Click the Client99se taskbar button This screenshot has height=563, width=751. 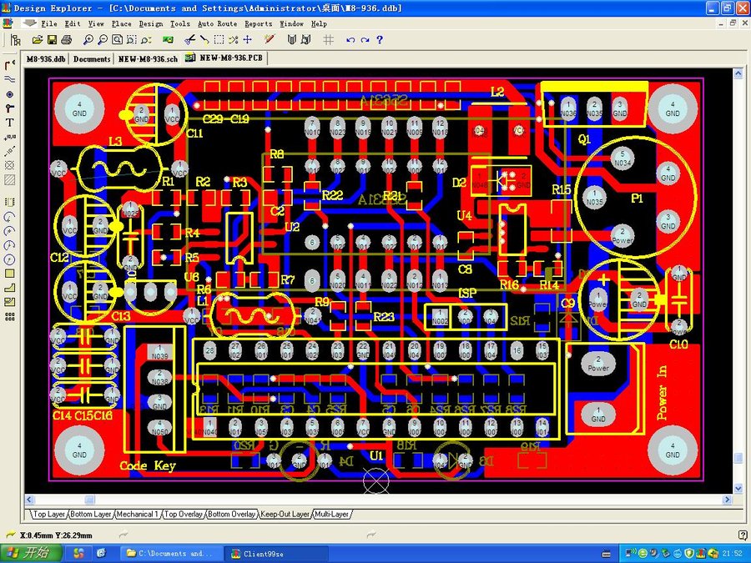pyautogui.click(x=259, y=553)
